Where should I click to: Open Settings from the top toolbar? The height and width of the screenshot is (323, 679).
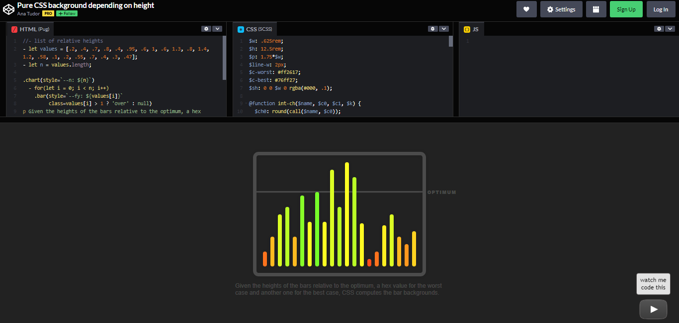tap(561, 9)
